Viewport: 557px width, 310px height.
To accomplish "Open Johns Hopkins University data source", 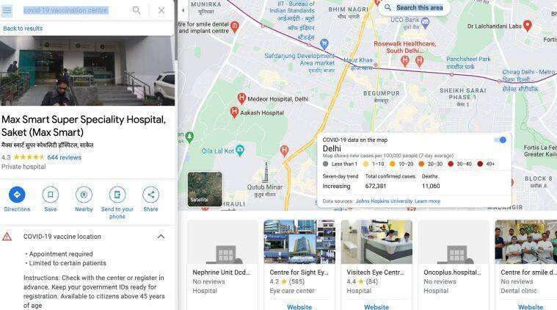I will coord(384,201).
